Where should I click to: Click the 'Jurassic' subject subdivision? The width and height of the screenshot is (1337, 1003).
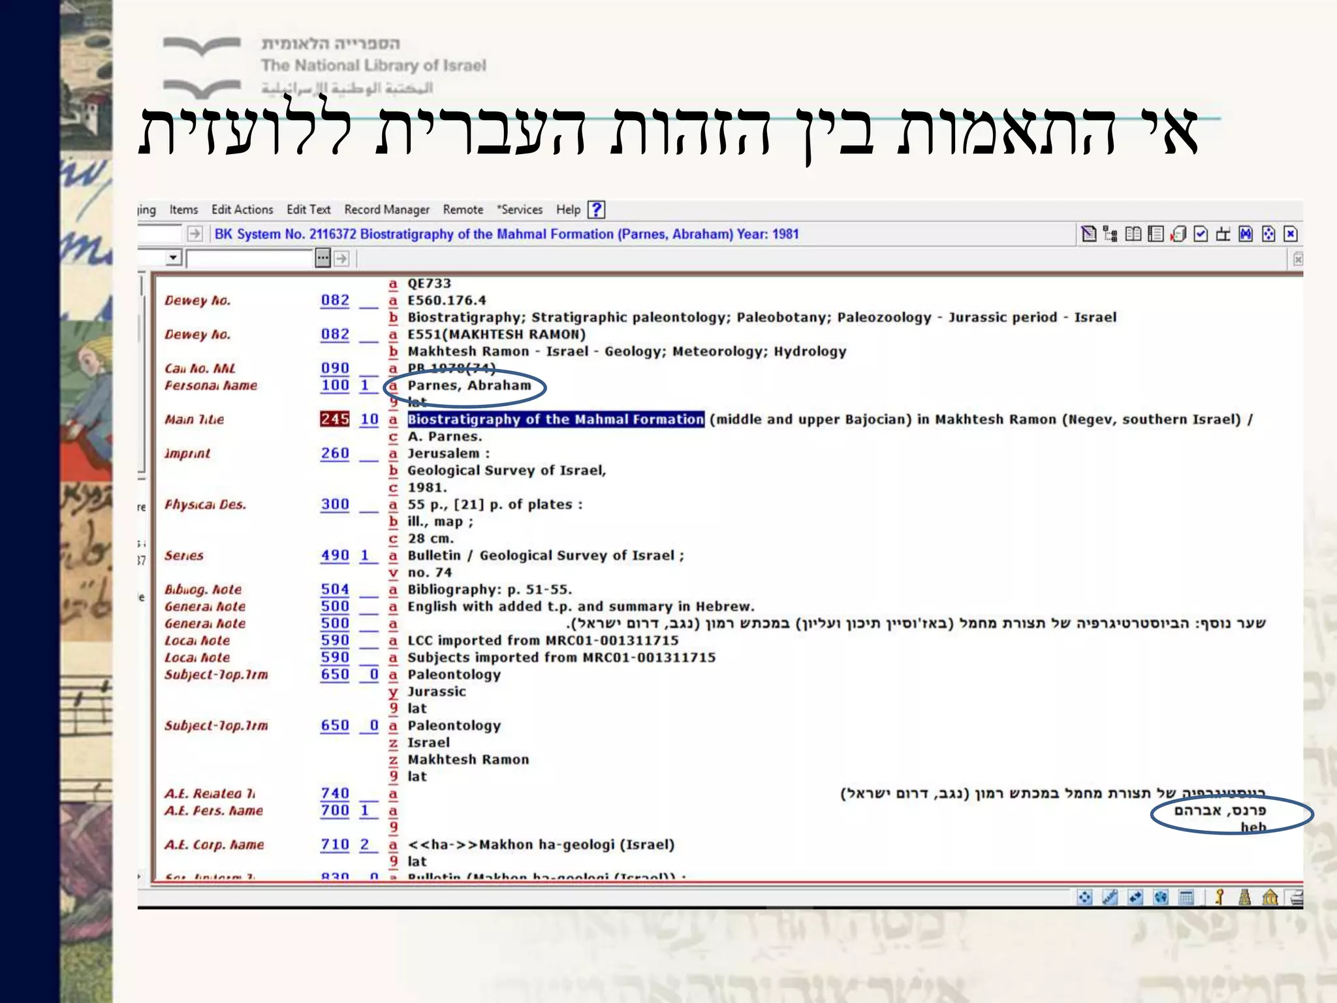(437, 692)
